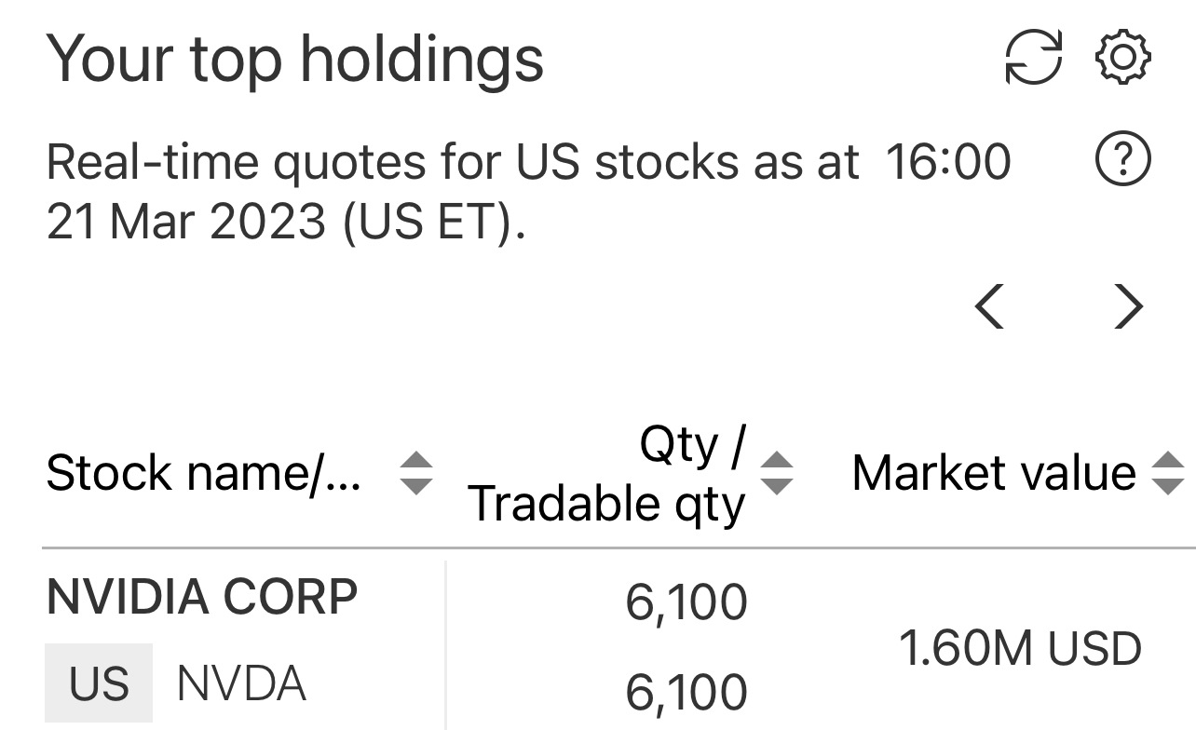Click sort arrows beside Stock name
The image size is (1196, 730).
click(x=415, y=473)
